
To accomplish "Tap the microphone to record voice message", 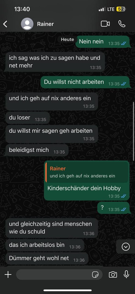I will click(127, 274).
